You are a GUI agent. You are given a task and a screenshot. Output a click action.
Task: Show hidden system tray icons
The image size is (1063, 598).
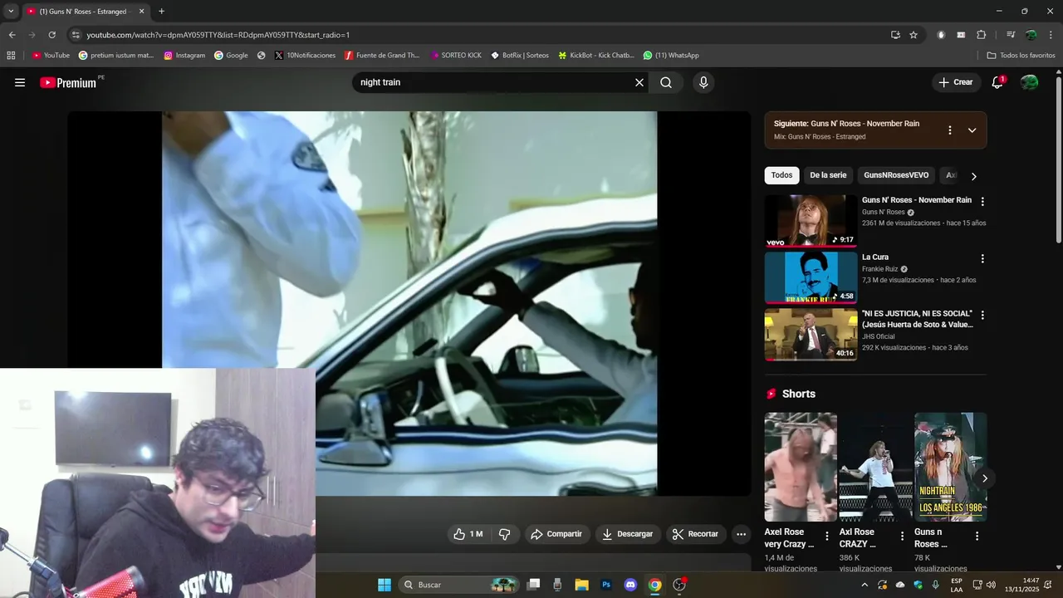865,585
